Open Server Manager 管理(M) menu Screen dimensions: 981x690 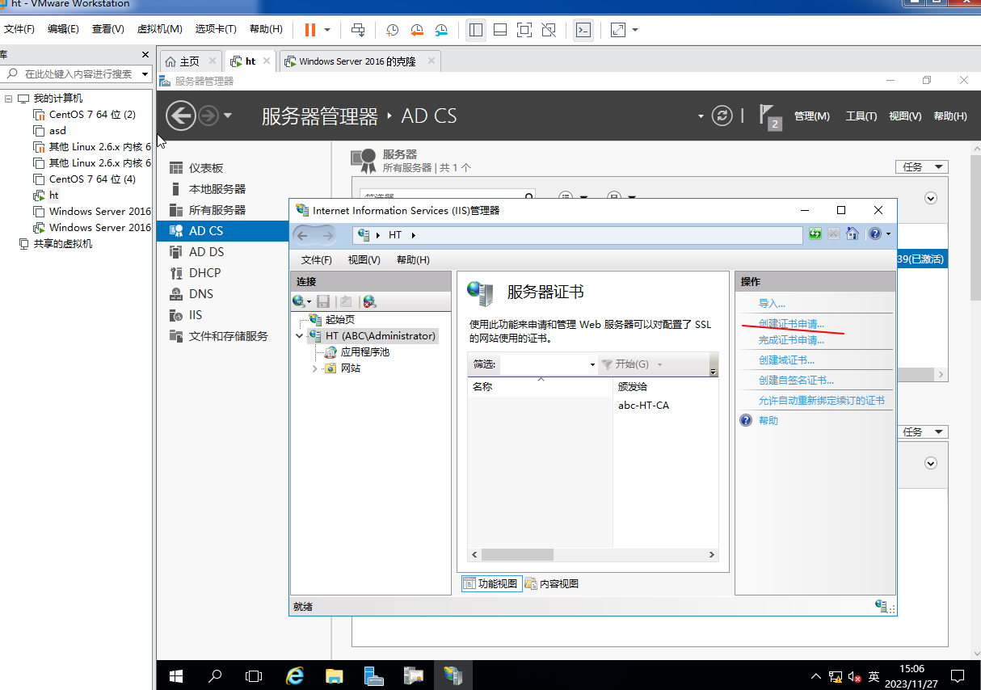[812, 116]
